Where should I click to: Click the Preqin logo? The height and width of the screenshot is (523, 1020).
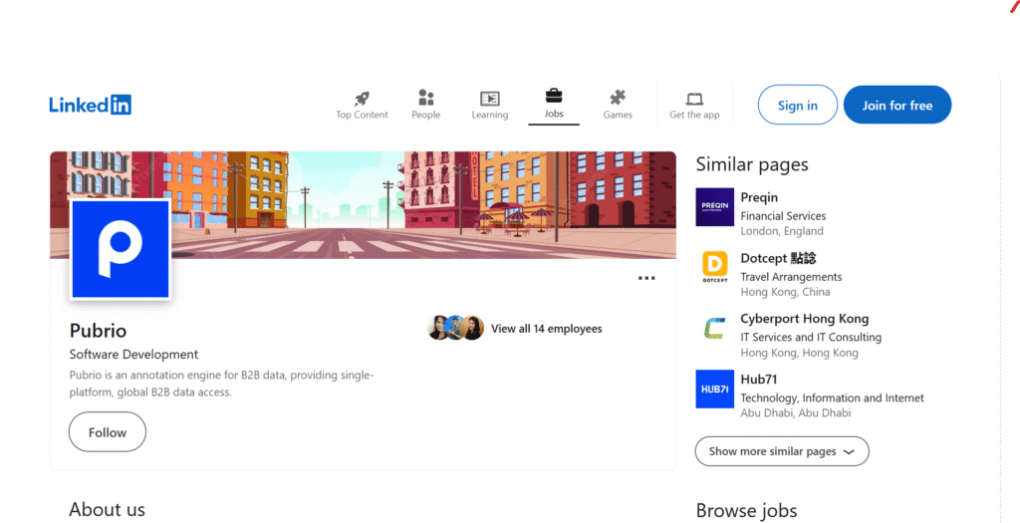(714, 207)
